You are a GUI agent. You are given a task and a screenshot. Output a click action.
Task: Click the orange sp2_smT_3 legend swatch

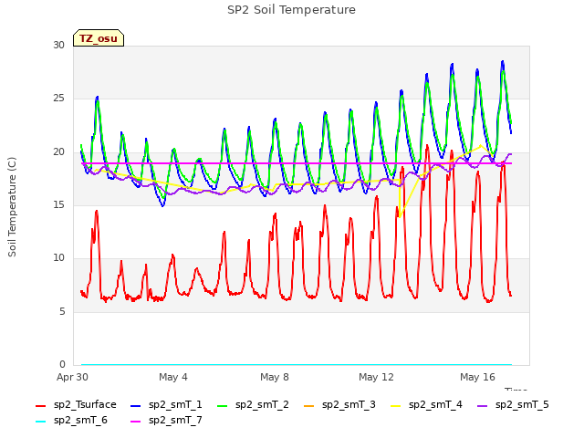tap(309, 405)
